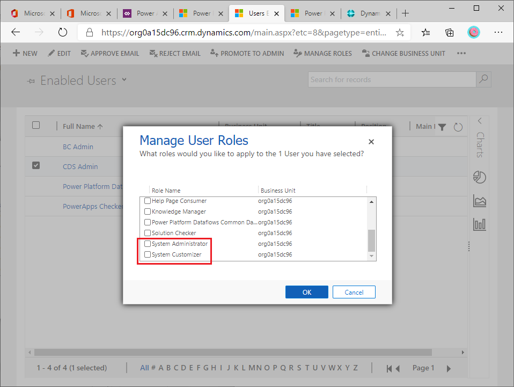This screenshot has width=514, height=387.
Task: Check the System Customizer role
Action: 148,254
